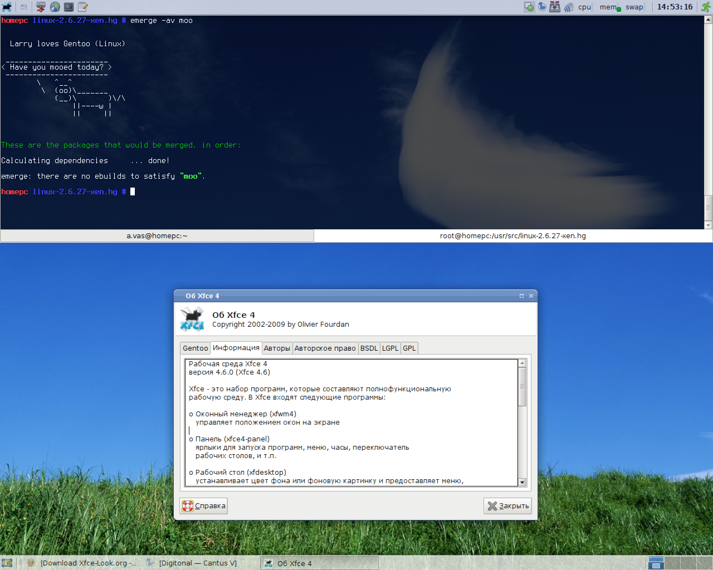Click terminal scrollbar down arrow
This screenshot has width=713, height=570.
709,225
